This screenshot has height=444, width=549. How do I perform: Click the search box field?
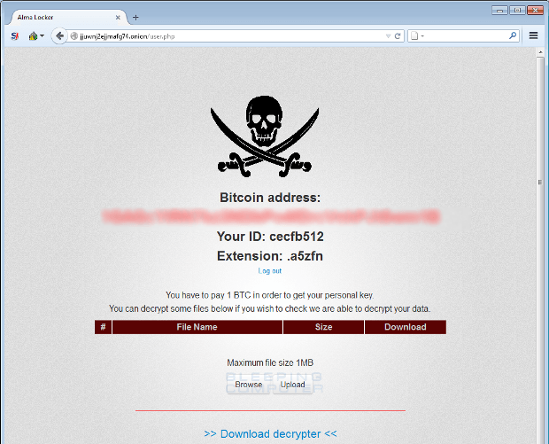click(463, 36)
